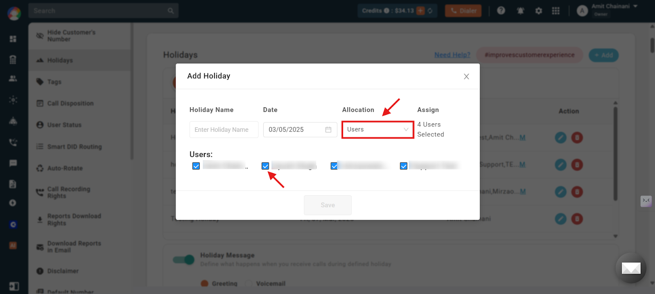Click the collapse widget on right edge
The width and height of the screenshot is (655, 294).
(646, 201)
